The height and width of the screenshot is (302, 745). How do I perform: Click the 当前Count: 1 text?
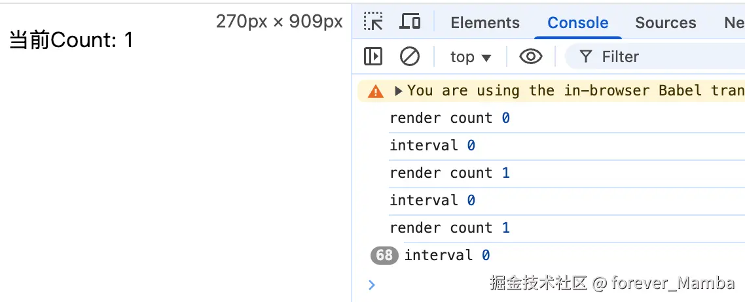71,41
